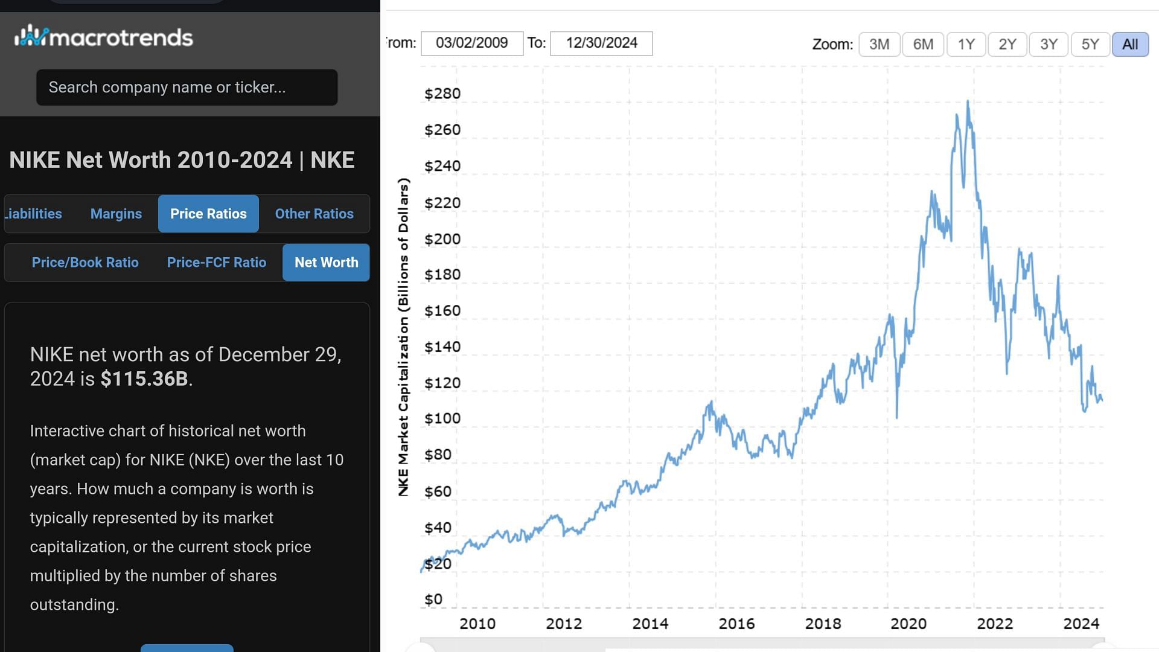1159x652 pixels.
Task: Set chart zoom to 5Y
Action: tap(1090, 45)
